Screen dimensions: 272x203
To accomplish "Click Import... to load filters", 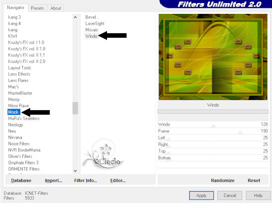I will click(x=54, y=180).
